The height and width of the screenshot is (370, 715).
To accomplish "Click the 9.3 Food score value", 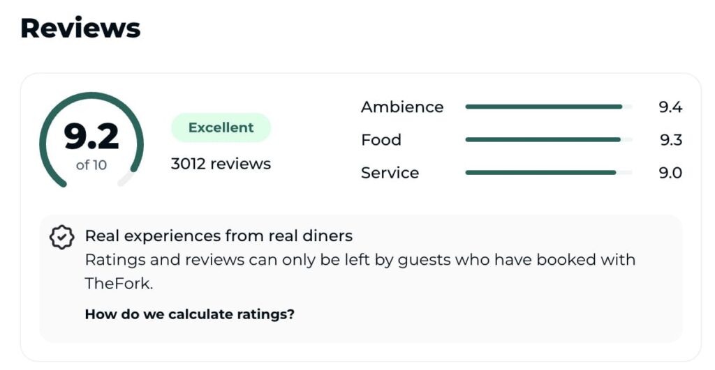I will pyautogui.click(x=670, y=139).
